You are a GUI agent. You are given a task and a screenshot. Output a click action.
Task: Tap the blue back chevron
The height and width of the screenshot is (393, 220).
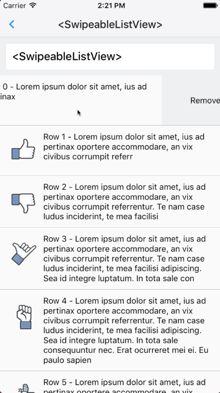point(12,24)
